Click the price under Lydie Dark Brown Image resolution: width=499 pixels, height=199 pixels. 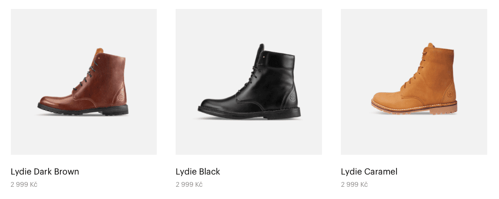24,184
